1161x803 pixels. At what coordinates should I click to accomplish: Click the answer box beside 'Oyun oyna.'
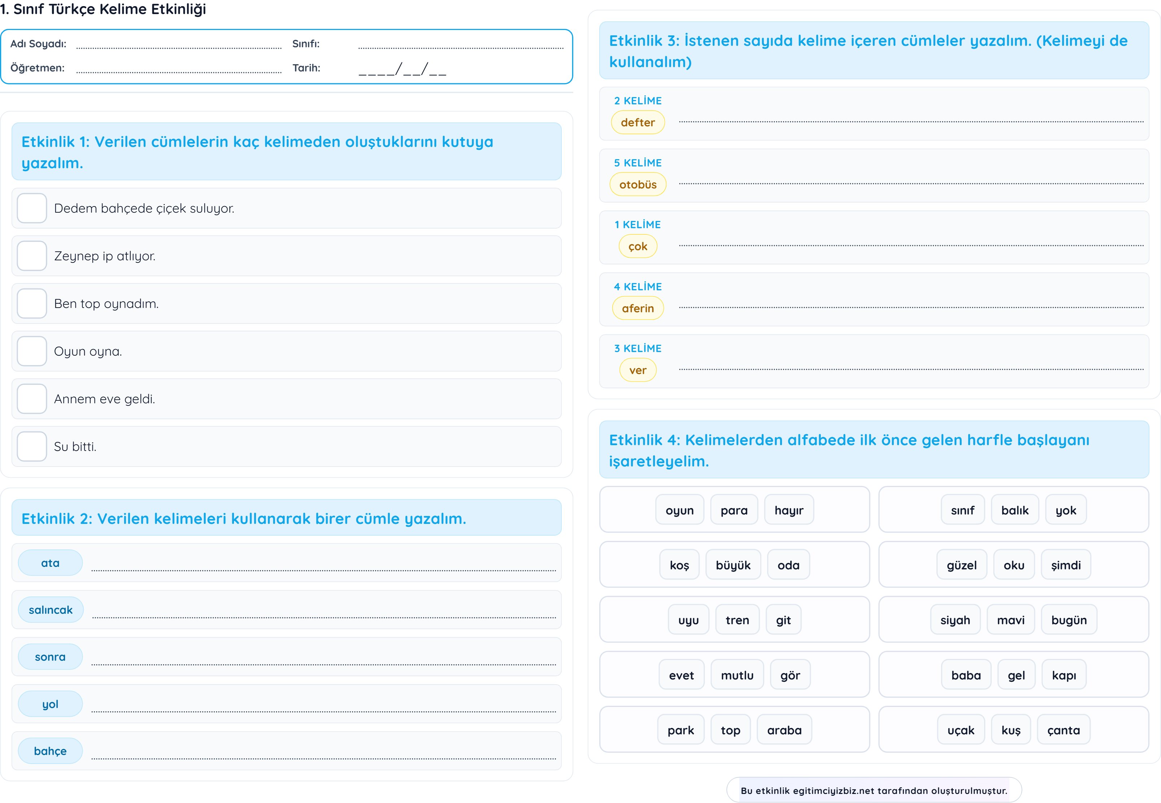coord(32,351)
